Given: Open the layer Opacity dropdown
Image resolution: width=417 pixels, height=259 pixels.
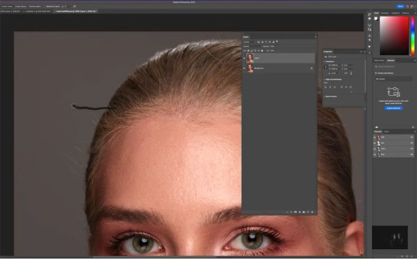Looking at the screenshot, I should (x=273, y=47).
